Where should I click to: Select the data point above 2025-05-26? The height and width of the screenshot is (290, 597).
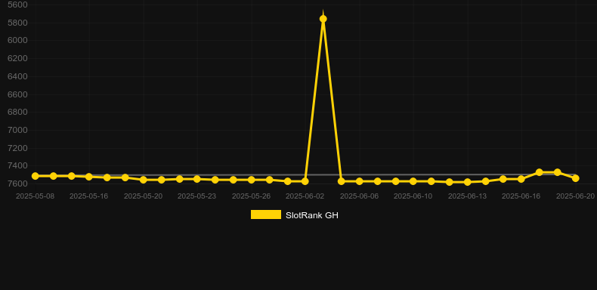(252, 180)
